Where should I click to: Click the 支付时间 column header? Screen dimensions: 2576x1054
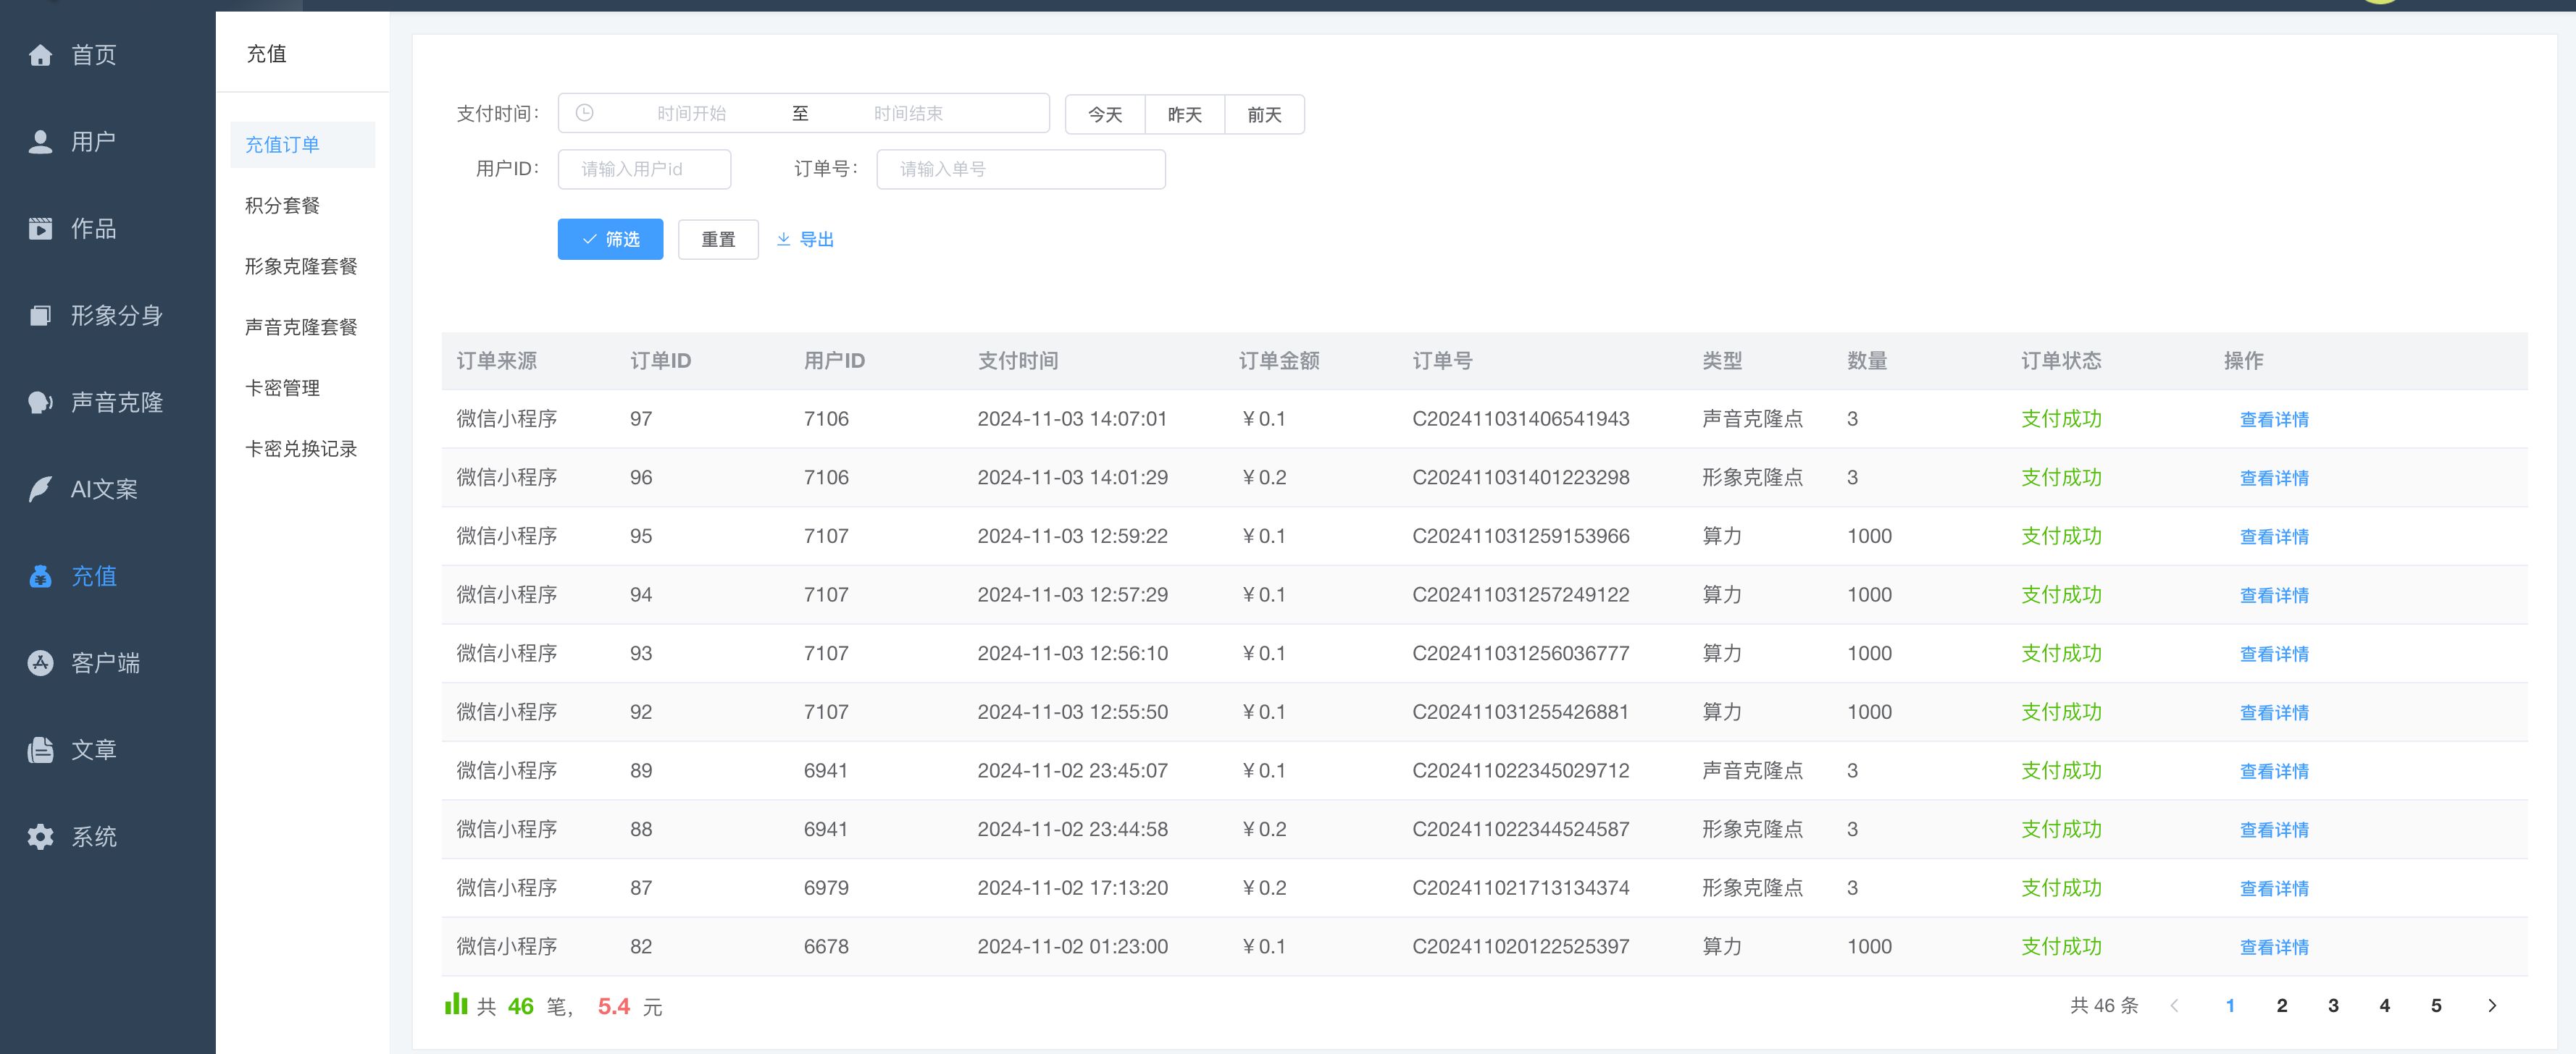[1018, 361]
